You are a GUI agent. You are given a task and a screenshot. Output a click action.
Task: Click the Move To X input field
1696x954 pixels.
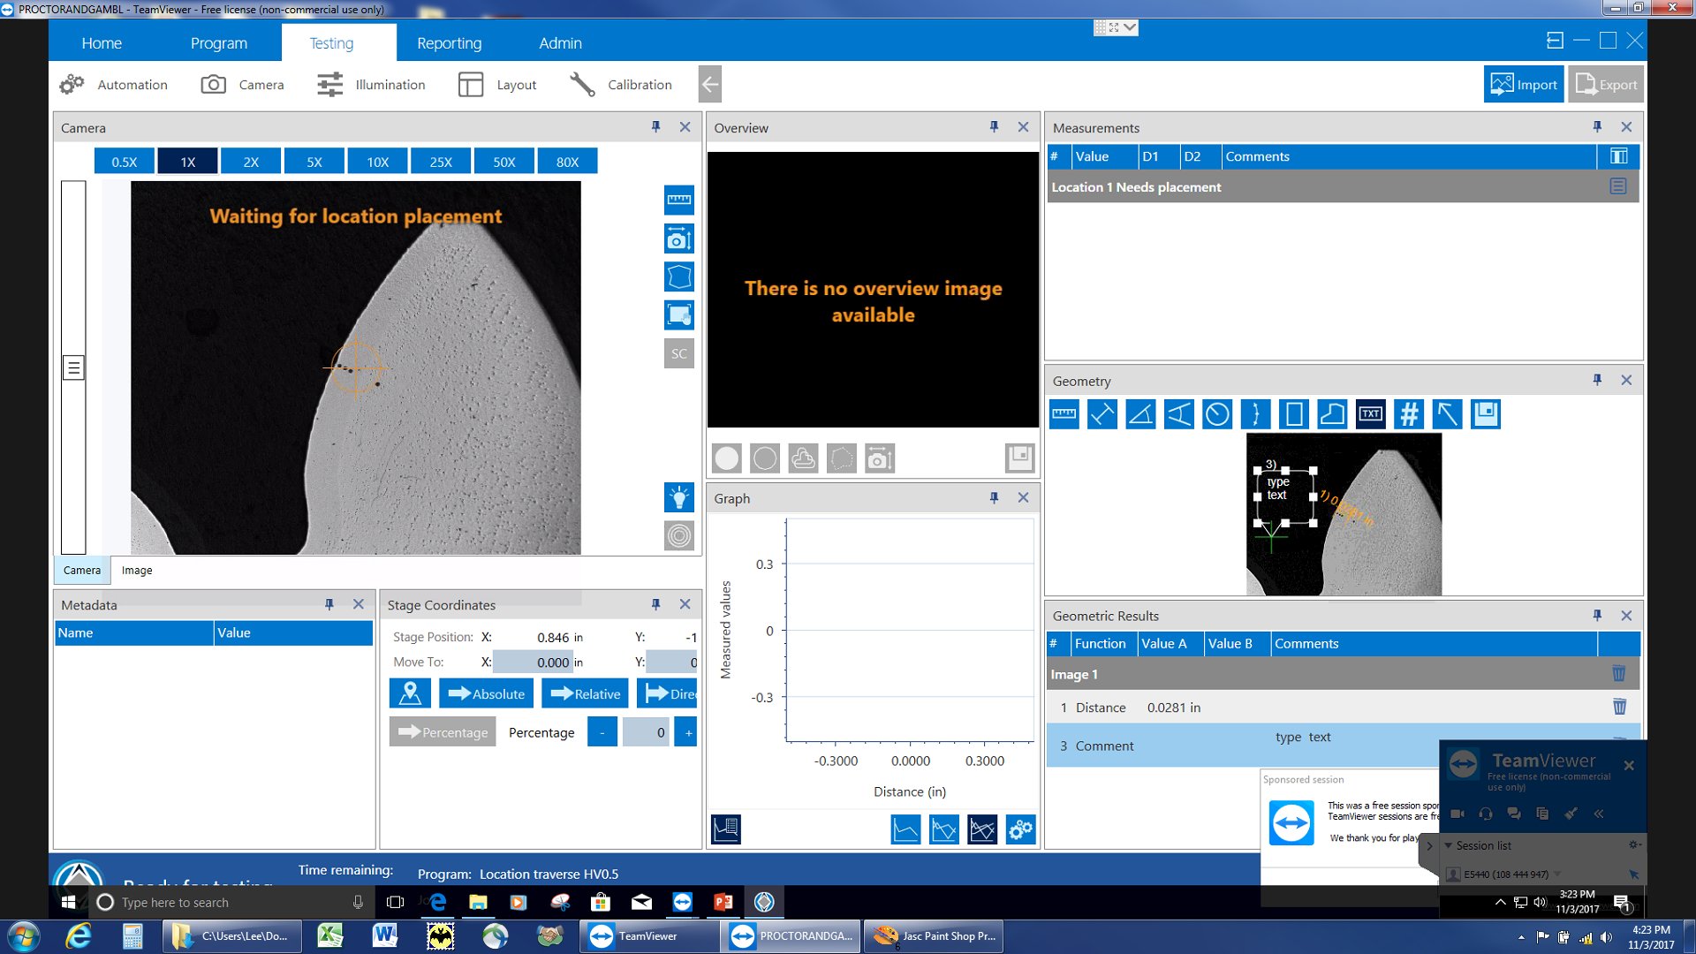click(534, 662)
